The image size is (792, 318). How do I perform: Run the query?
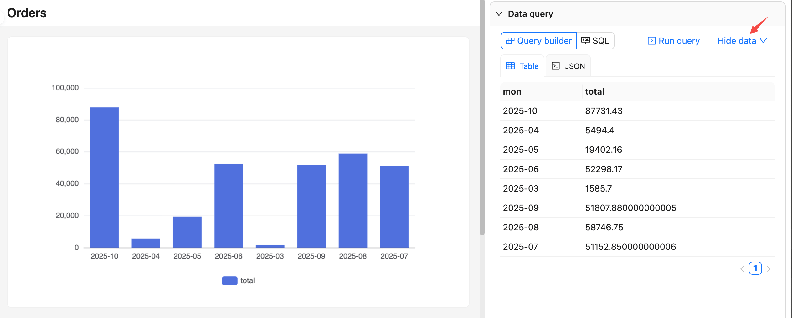click(x=673, y=41)
